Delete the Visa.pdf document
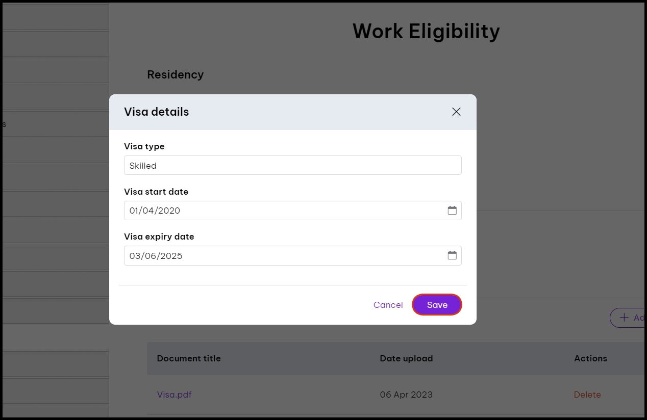Viewport: 647px width, 420px height. point(587,395)
